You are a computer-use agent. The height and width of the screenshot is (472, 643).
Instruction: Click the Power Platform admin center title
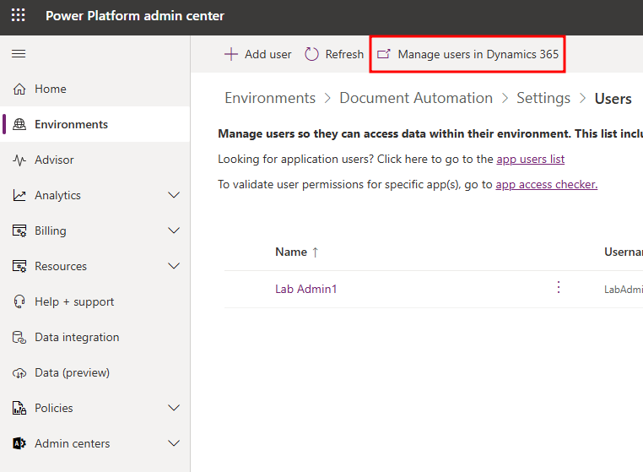(x=135, y=15)
